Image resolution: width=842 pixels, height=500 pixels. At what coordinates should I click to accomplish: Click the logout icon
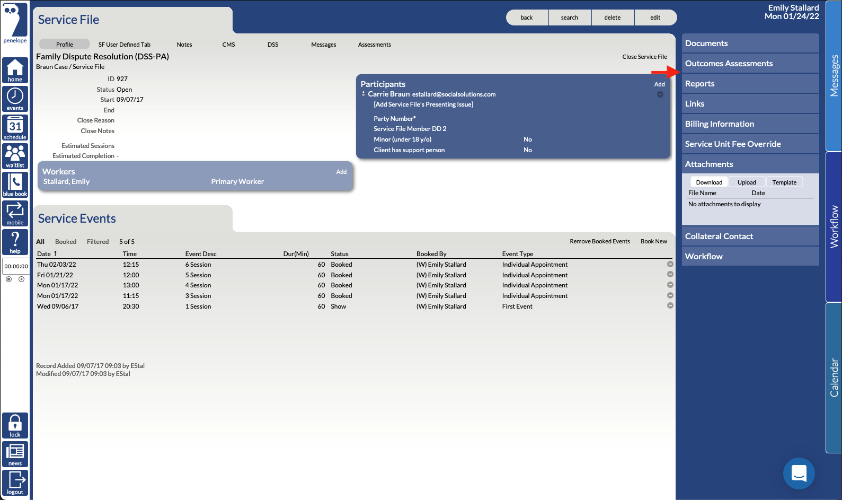pyautogui.click(x=15, y=483)
